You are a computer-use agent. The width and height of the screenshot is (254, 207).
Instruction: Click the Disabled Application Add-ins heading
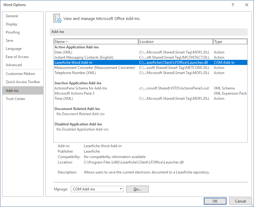tap(78, 124)
